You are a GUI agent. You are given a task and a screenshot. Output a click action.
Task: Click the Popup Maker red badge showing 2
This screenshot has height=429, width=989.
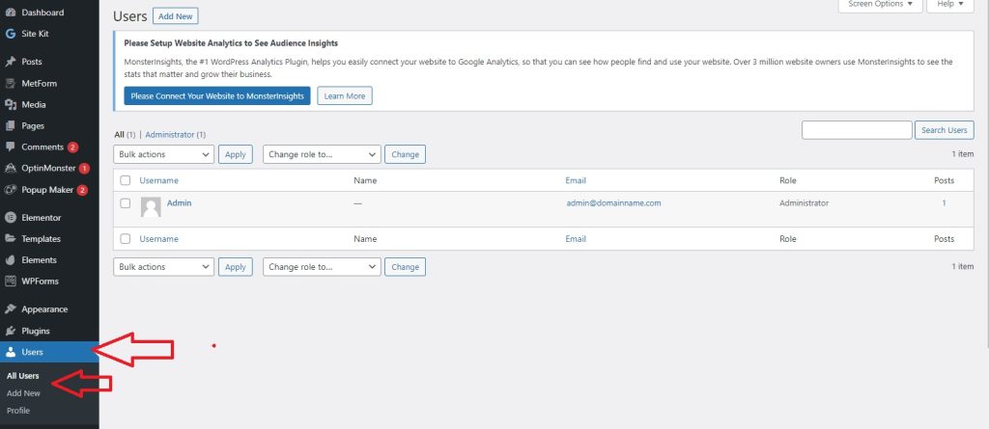82,190
